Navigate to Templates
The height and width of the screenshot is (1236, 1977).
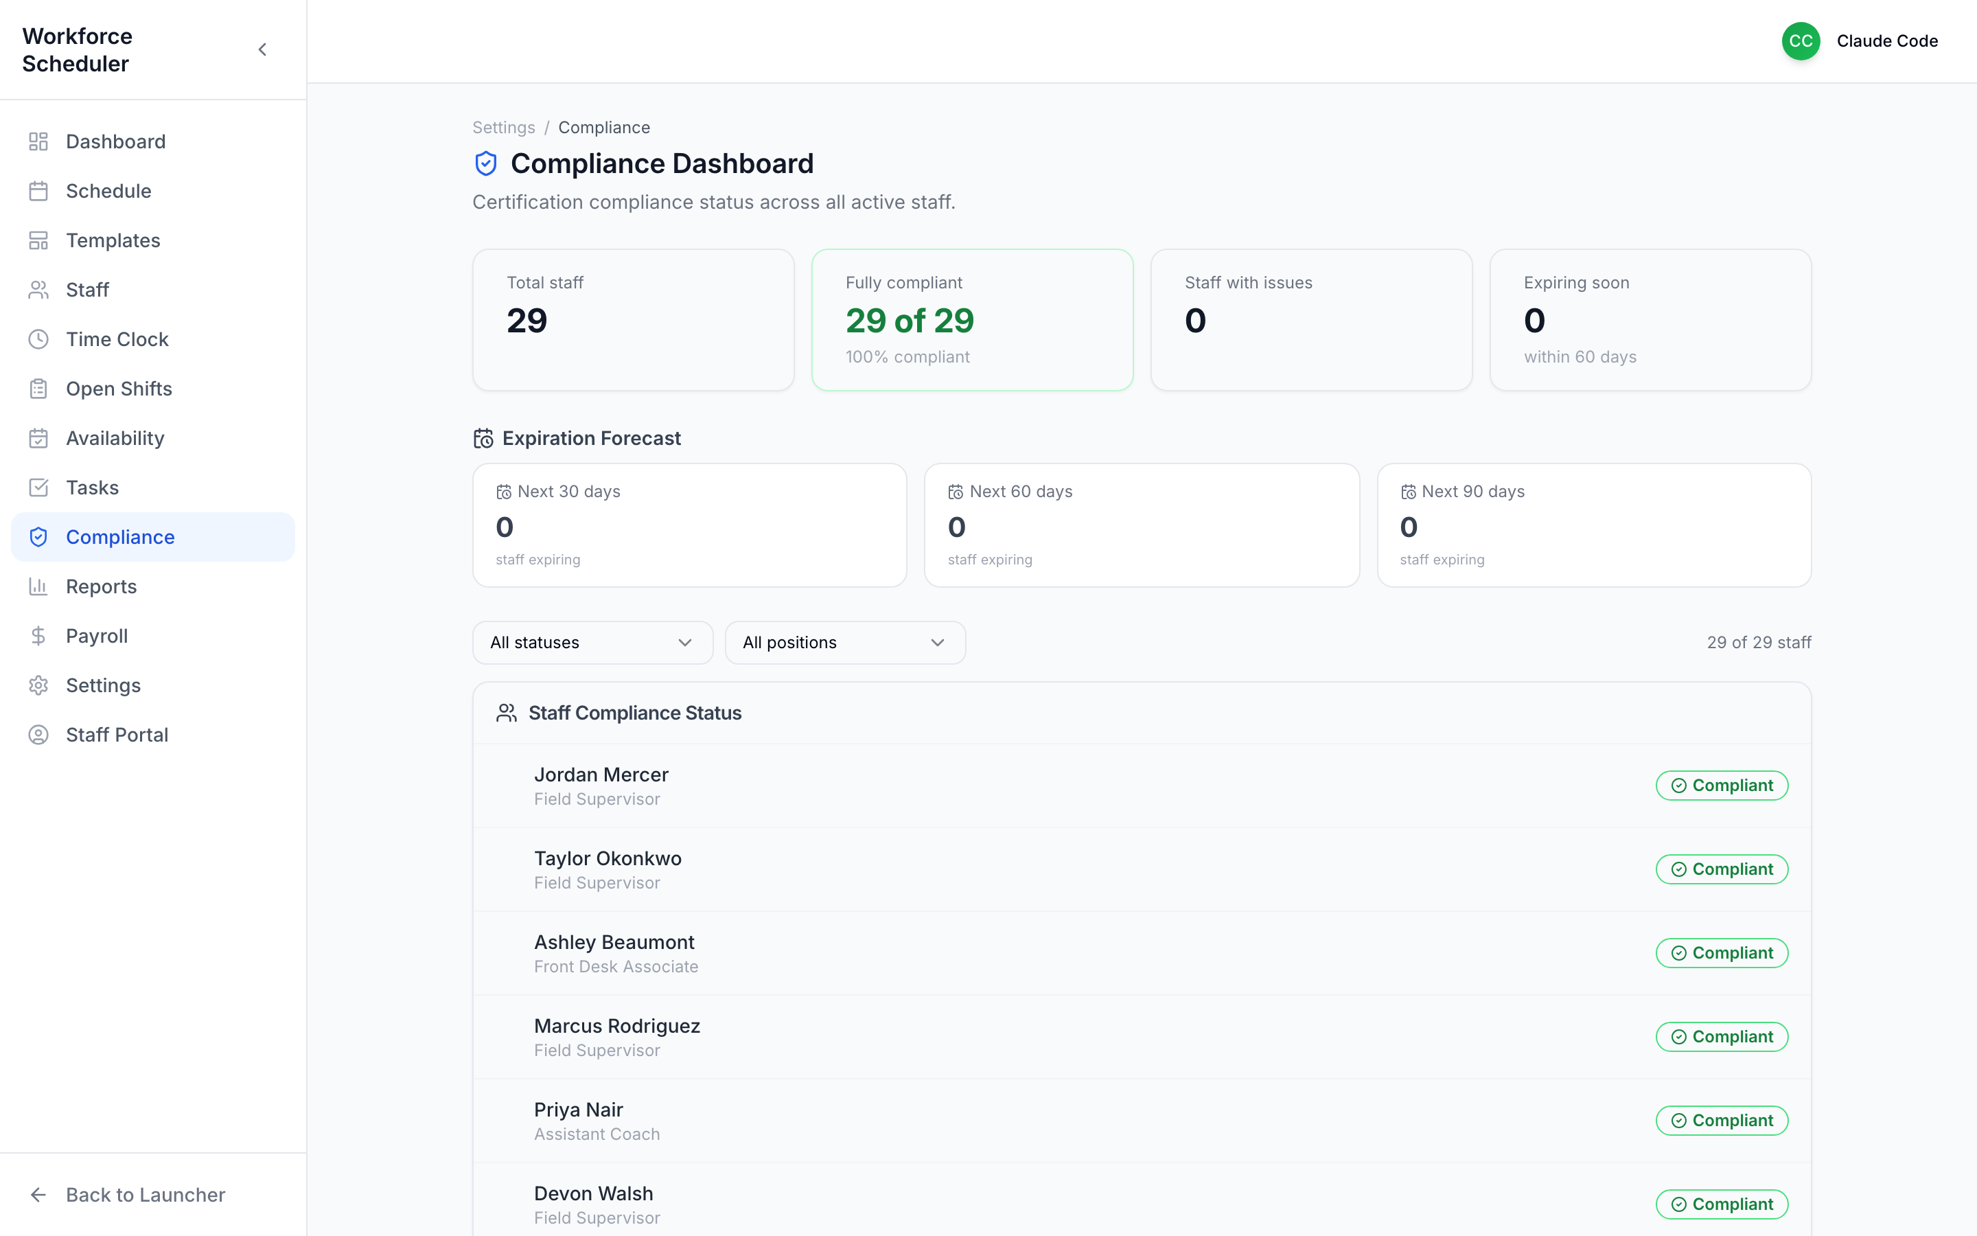pos(153,240)
